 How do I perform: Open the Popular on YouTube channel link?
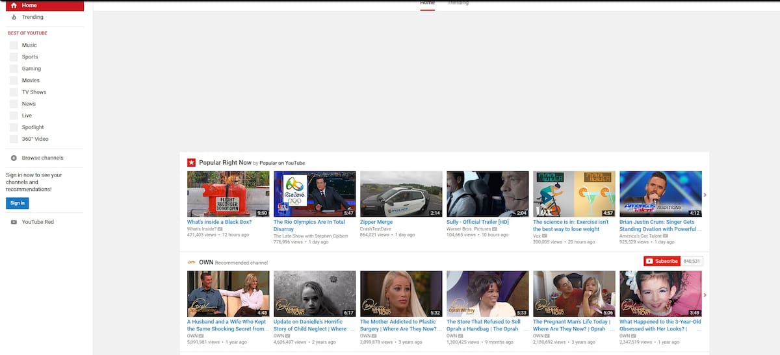(x=282, y=163)
